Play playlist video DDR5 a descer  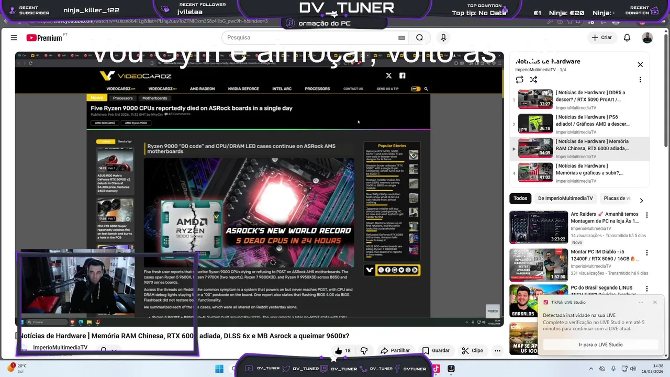point(579,99)
